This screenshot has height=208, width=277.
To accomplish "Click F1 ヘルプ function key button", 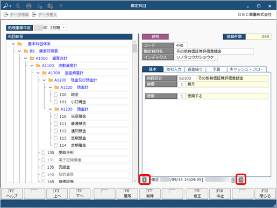I will 12,193.
